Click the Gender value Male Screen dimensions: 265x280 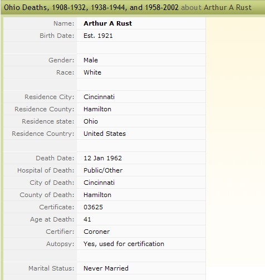(x=91, y=60)
